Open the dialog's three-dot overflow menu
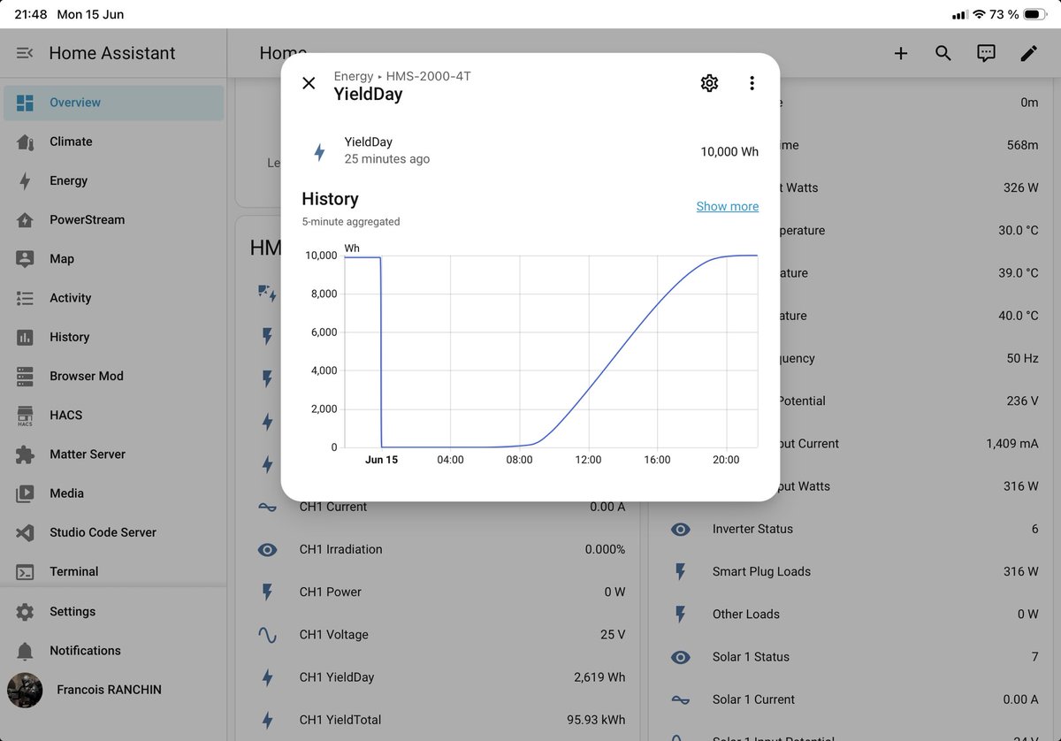This screenshot has height=741, width=1061. [752, 83]
